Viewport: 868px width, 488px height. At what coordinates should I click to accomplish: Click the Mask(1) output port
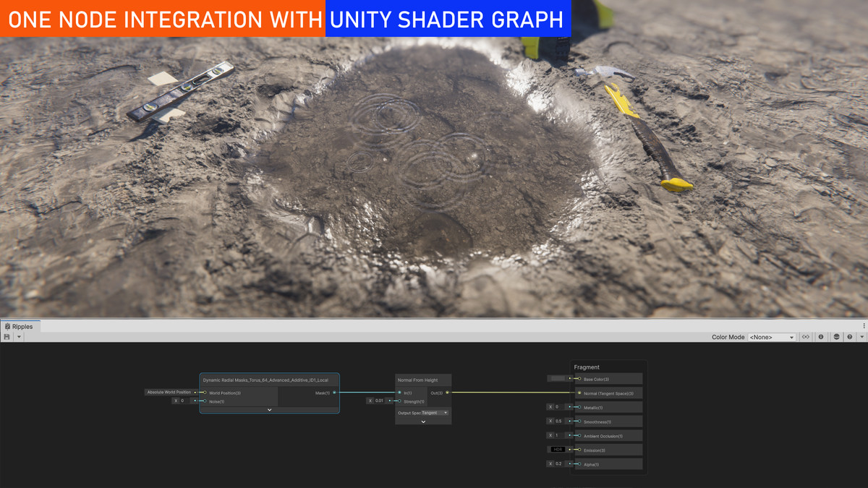click(x=334, y=392)
